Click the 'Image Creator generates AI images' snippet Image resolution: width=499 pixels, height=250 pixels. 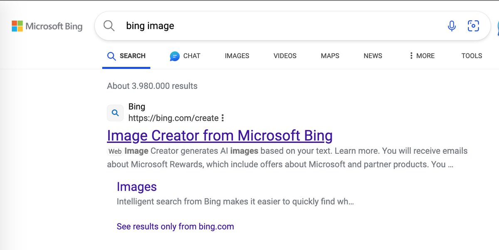pyautogui.click(x=287, y=157)
